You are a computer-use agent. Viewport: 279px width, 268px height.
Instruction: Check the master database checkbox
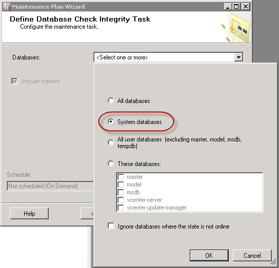pyautogui.click(x=121, y=177)
